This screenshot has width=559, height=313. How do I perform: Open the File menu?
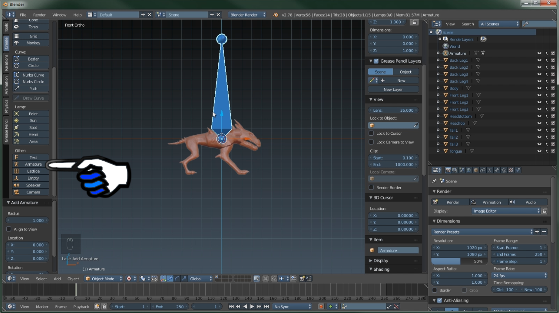pyautogui.click(x=23, y=15)
